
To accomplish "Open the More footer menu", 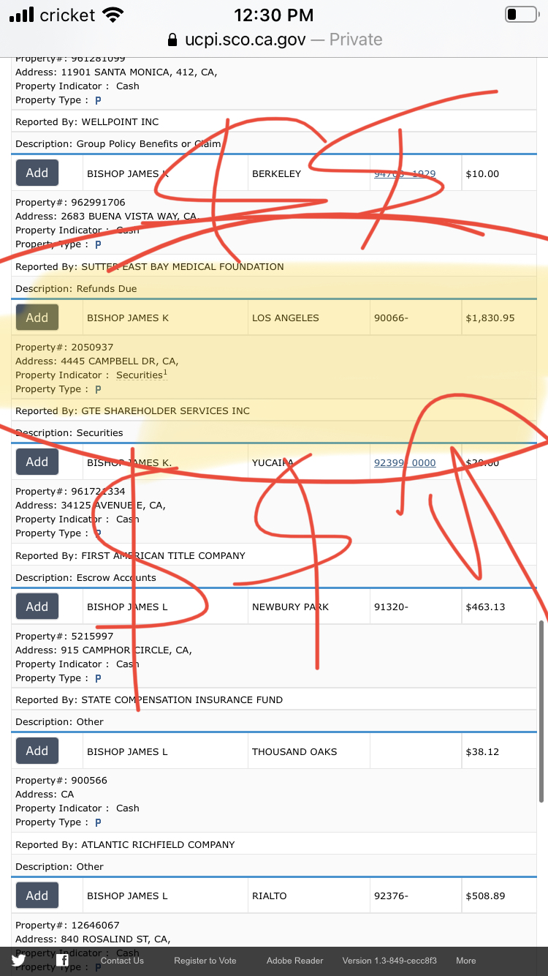I will 466,961.
